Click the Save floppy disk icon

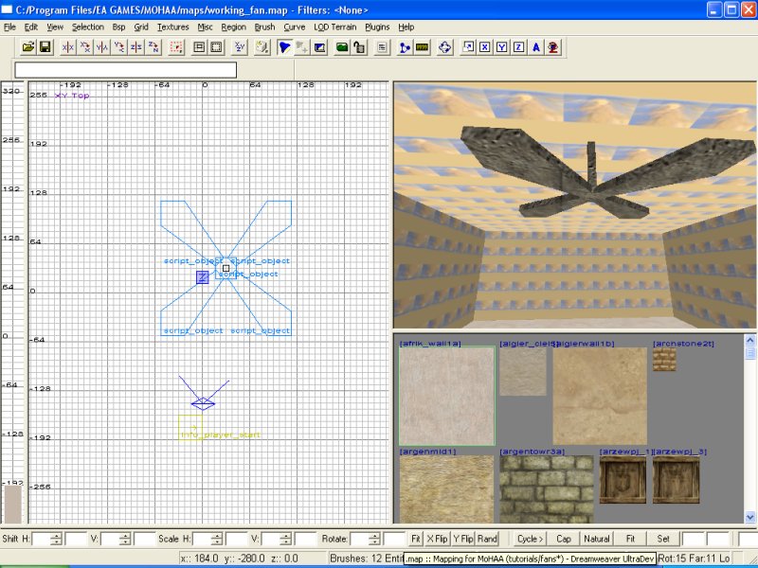44,46
